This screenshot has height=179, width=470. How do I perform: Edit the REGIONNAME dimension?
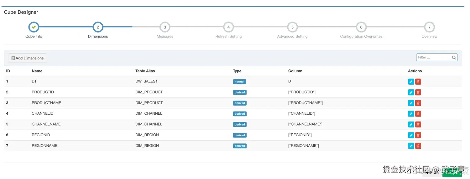tap(411, 146)
